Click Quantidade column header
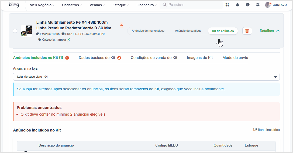The image size is (293, 153). coord(223,145)
